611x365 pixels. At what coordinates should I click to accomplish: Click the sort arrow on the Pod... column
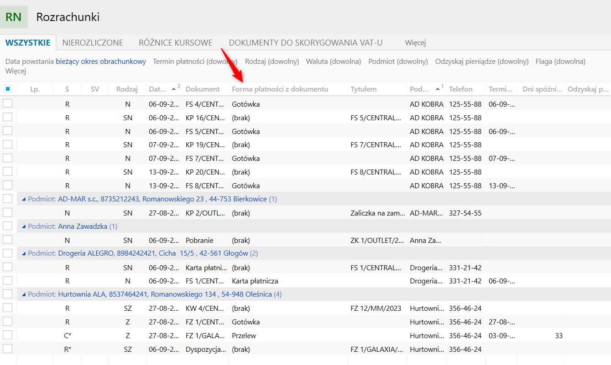[437, 89]
